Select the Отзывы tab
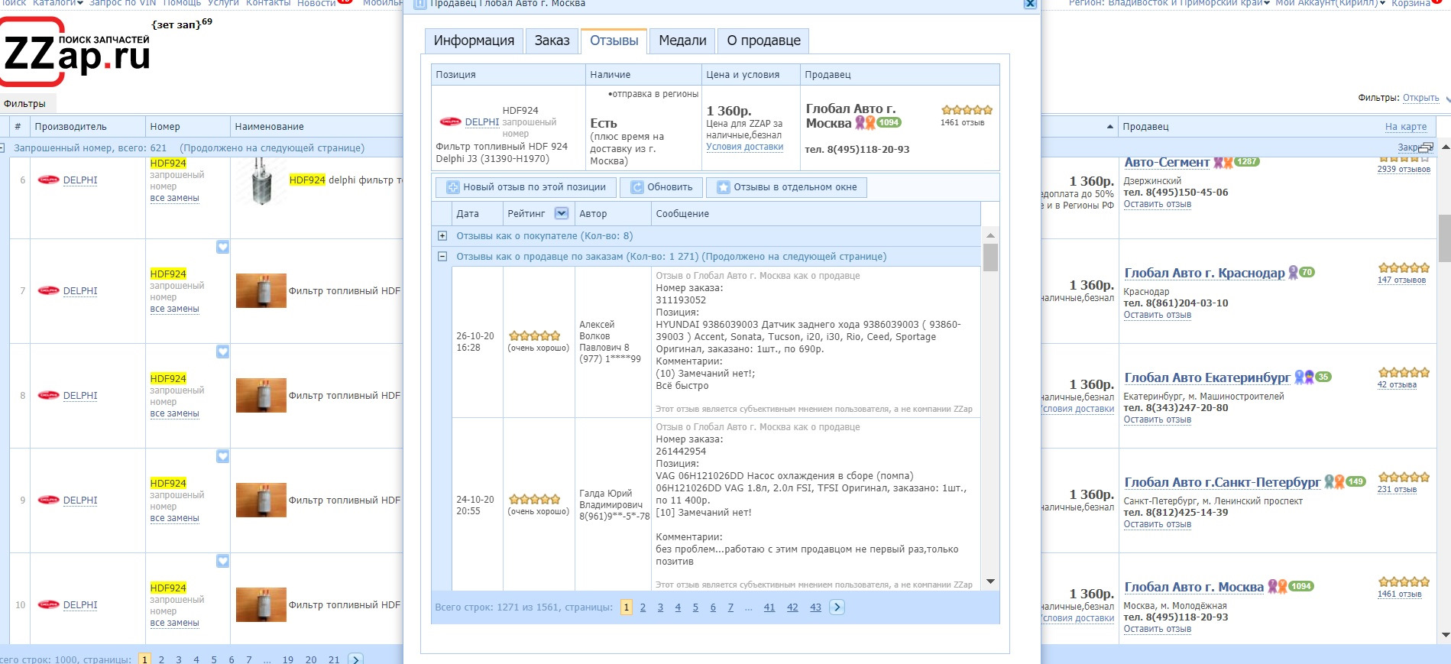1451x664 pixels. coord(614,40)
